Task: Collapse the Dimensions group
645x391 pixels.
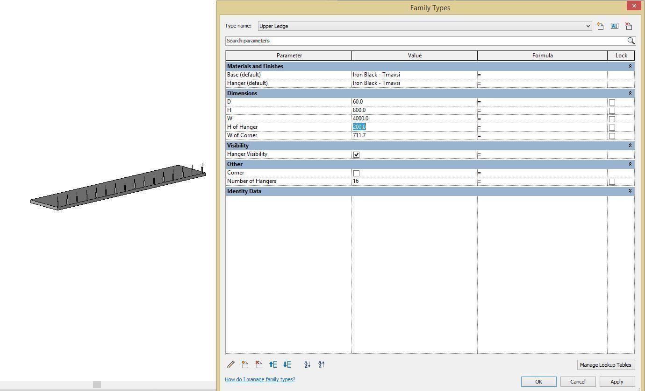Action: 630,93
